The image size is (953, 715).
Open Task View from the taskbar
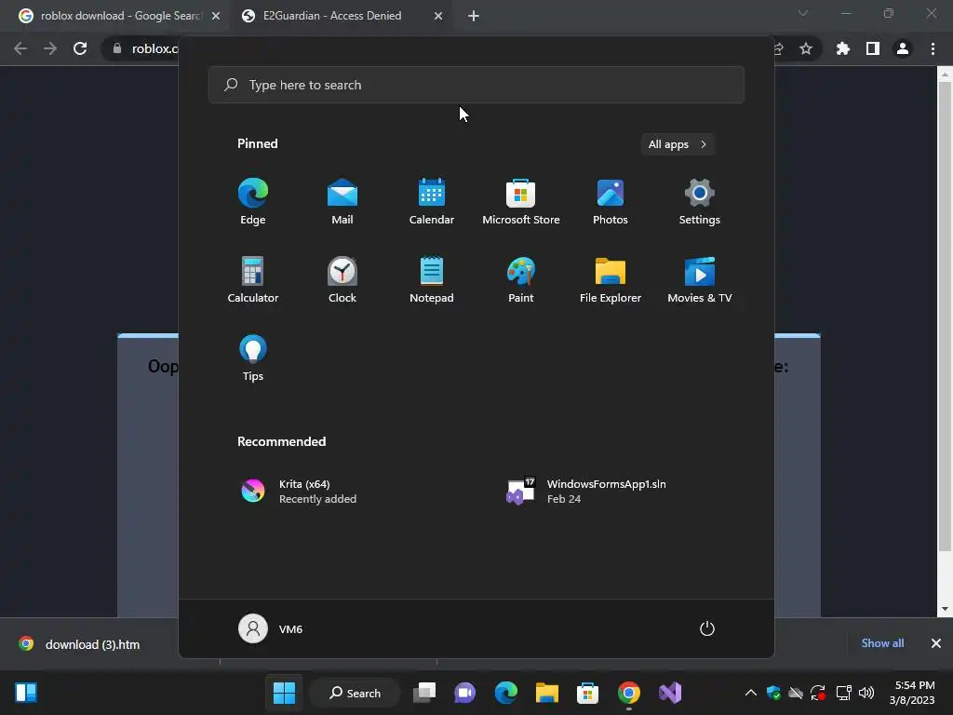424,693
